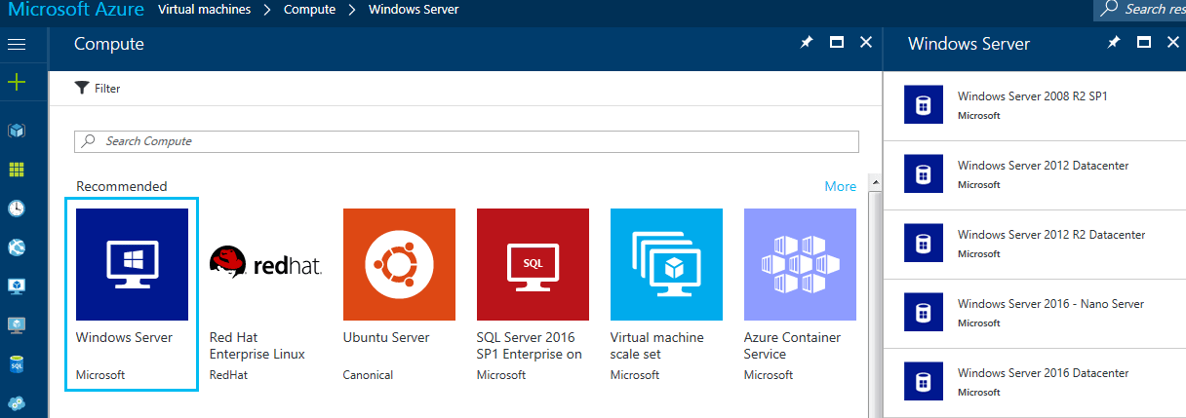The height and width of the screenshot is (418, 1186).
Task: Click icon for Windows Server 2008 R2 SP1
Action: click(x=923, y=104)
